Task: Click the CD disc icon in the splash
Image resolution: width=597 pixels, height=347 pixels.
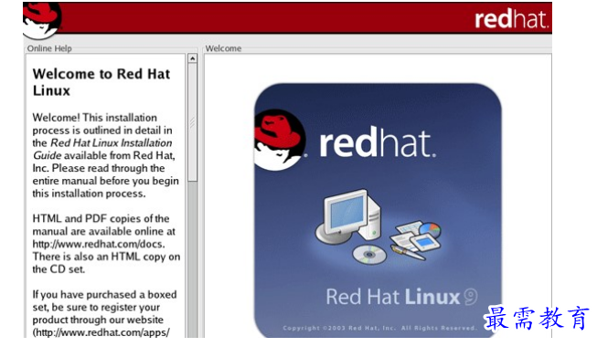Action: coord(369,254)
